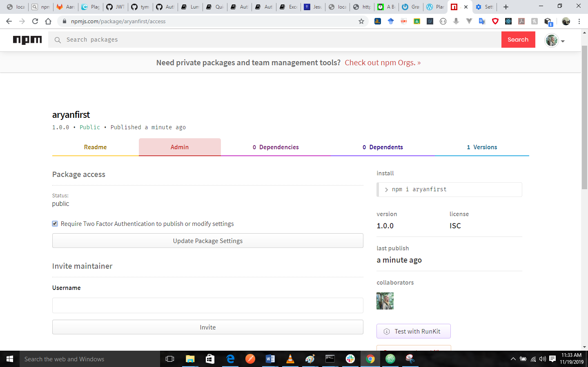Click Update Package Settings button
Screen dimensions: 588x367
pyautogui.click(x=208, y=241)
